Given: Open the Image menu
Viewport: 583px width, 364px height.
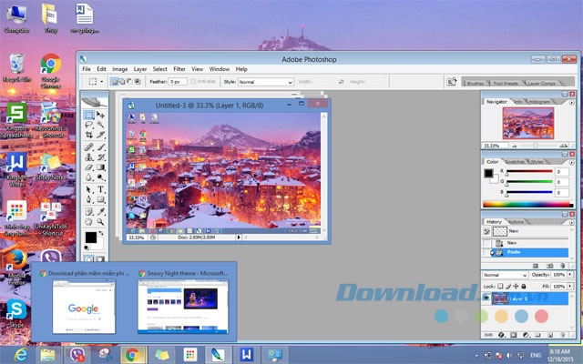Looking at the screenshot, I should [119, 69].
